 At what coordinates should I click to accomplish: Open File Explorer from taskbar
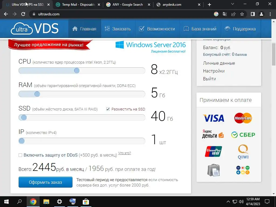tap(46, 202)
